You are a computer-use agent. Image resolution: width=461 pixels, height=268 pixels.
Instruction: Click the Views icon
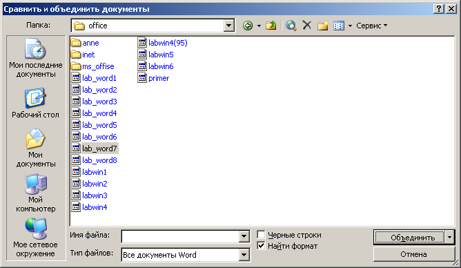pyautogui.click(x=339, y=26)
